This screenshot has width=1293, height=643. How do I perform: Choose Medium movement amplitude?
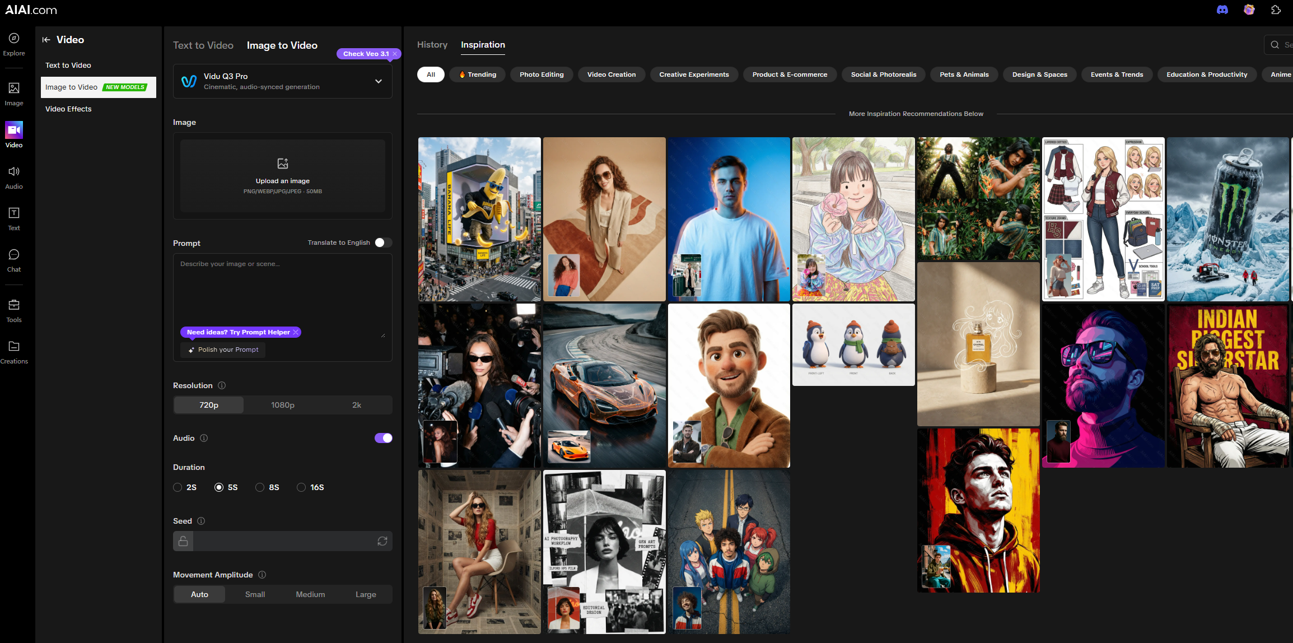[x=310, y=594]
